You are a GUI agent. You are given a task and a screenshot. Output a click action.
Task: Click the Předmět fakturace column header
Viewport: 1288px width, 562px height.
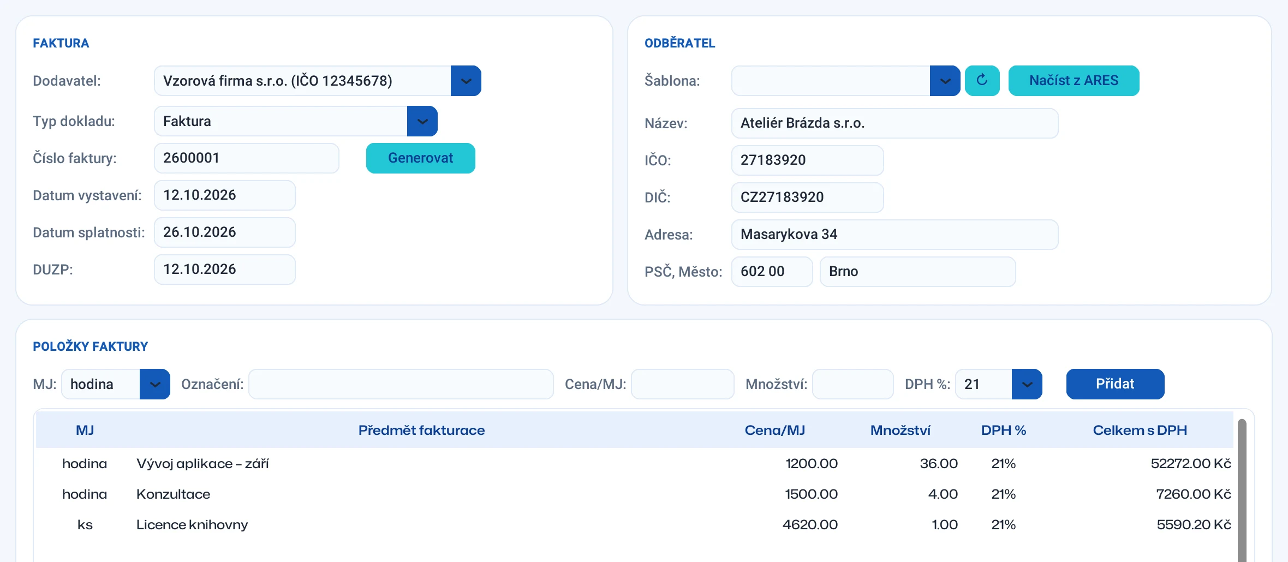pyautogui.click(x=421, y=431)
